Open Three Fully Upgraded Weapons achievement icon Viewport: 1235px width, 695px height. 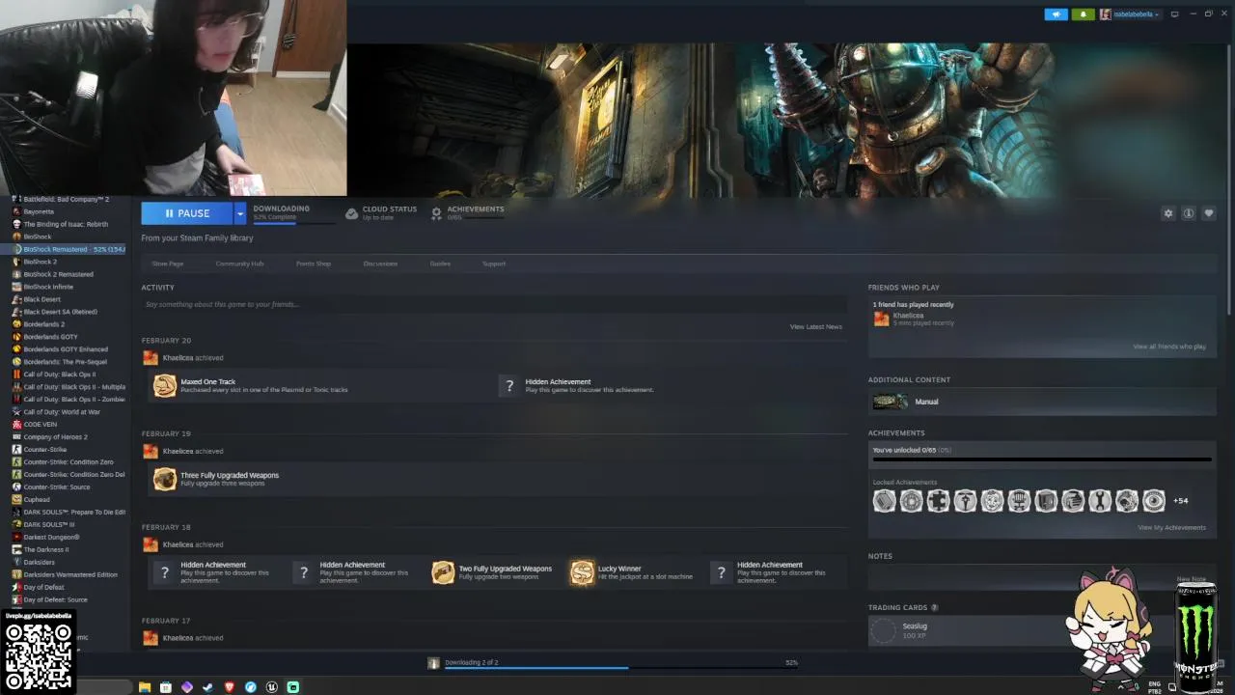165,480
